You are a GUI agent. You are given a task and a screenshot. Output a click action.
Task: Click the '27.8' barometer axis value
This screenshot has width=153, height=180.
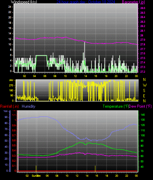pyautogui.click(x=143, y=44)
